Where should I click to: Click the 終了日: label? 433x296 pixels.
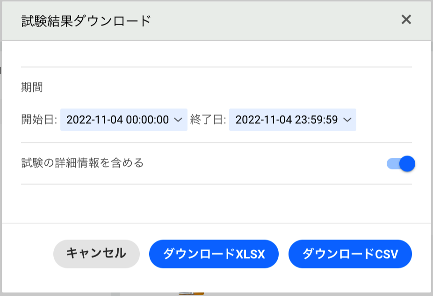[x=208, y=120]
